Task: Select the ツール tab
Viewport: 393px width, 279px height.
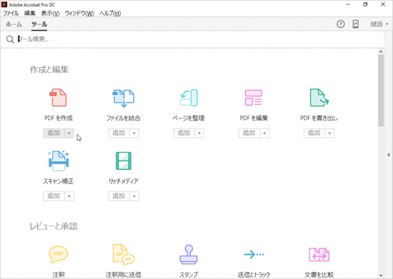Action: coord(39,24)
